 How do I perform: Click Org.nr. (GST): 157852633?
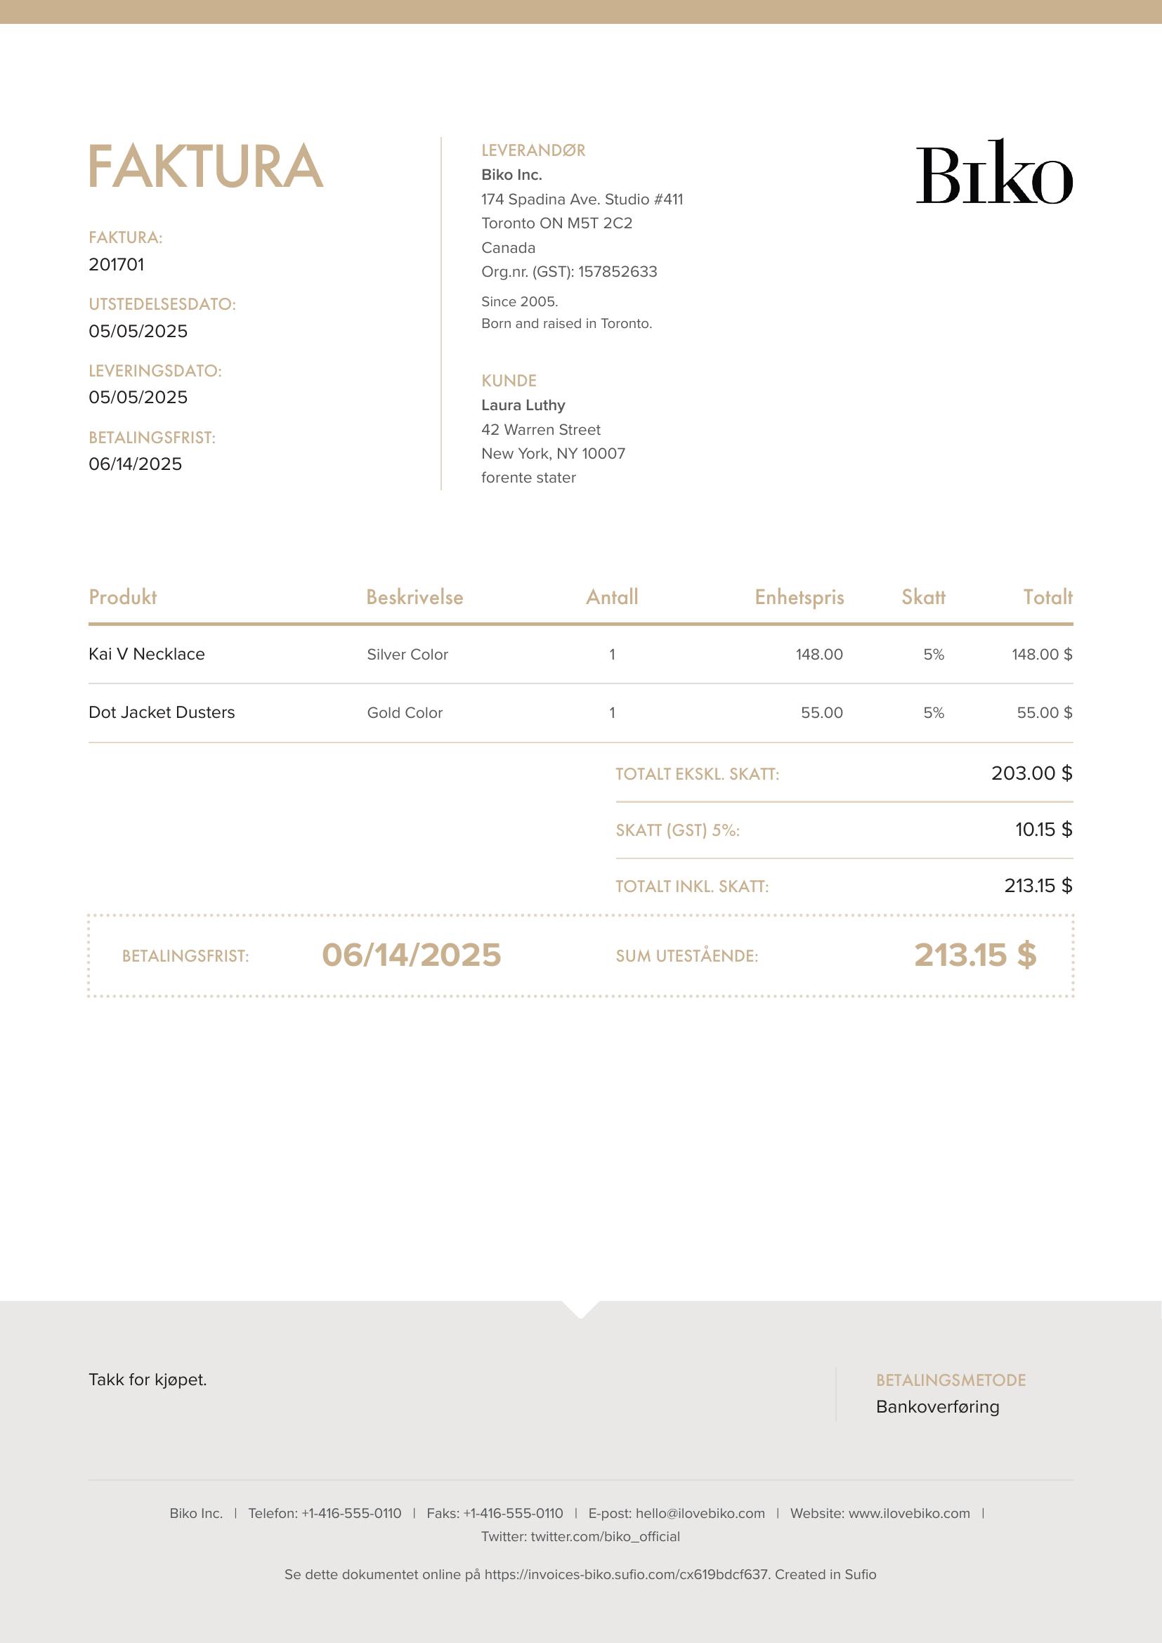[569, 272]
